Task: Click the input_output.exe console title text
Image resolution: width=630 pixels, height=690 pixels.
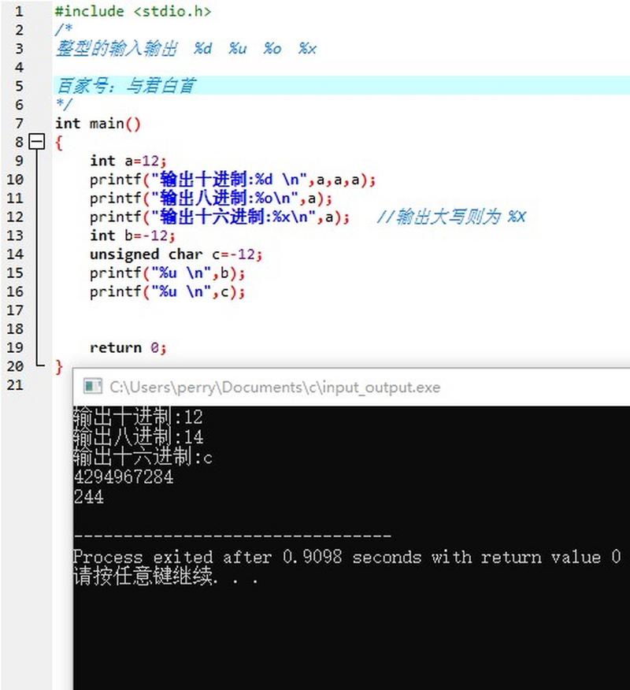Action: [x=275, y=388]
